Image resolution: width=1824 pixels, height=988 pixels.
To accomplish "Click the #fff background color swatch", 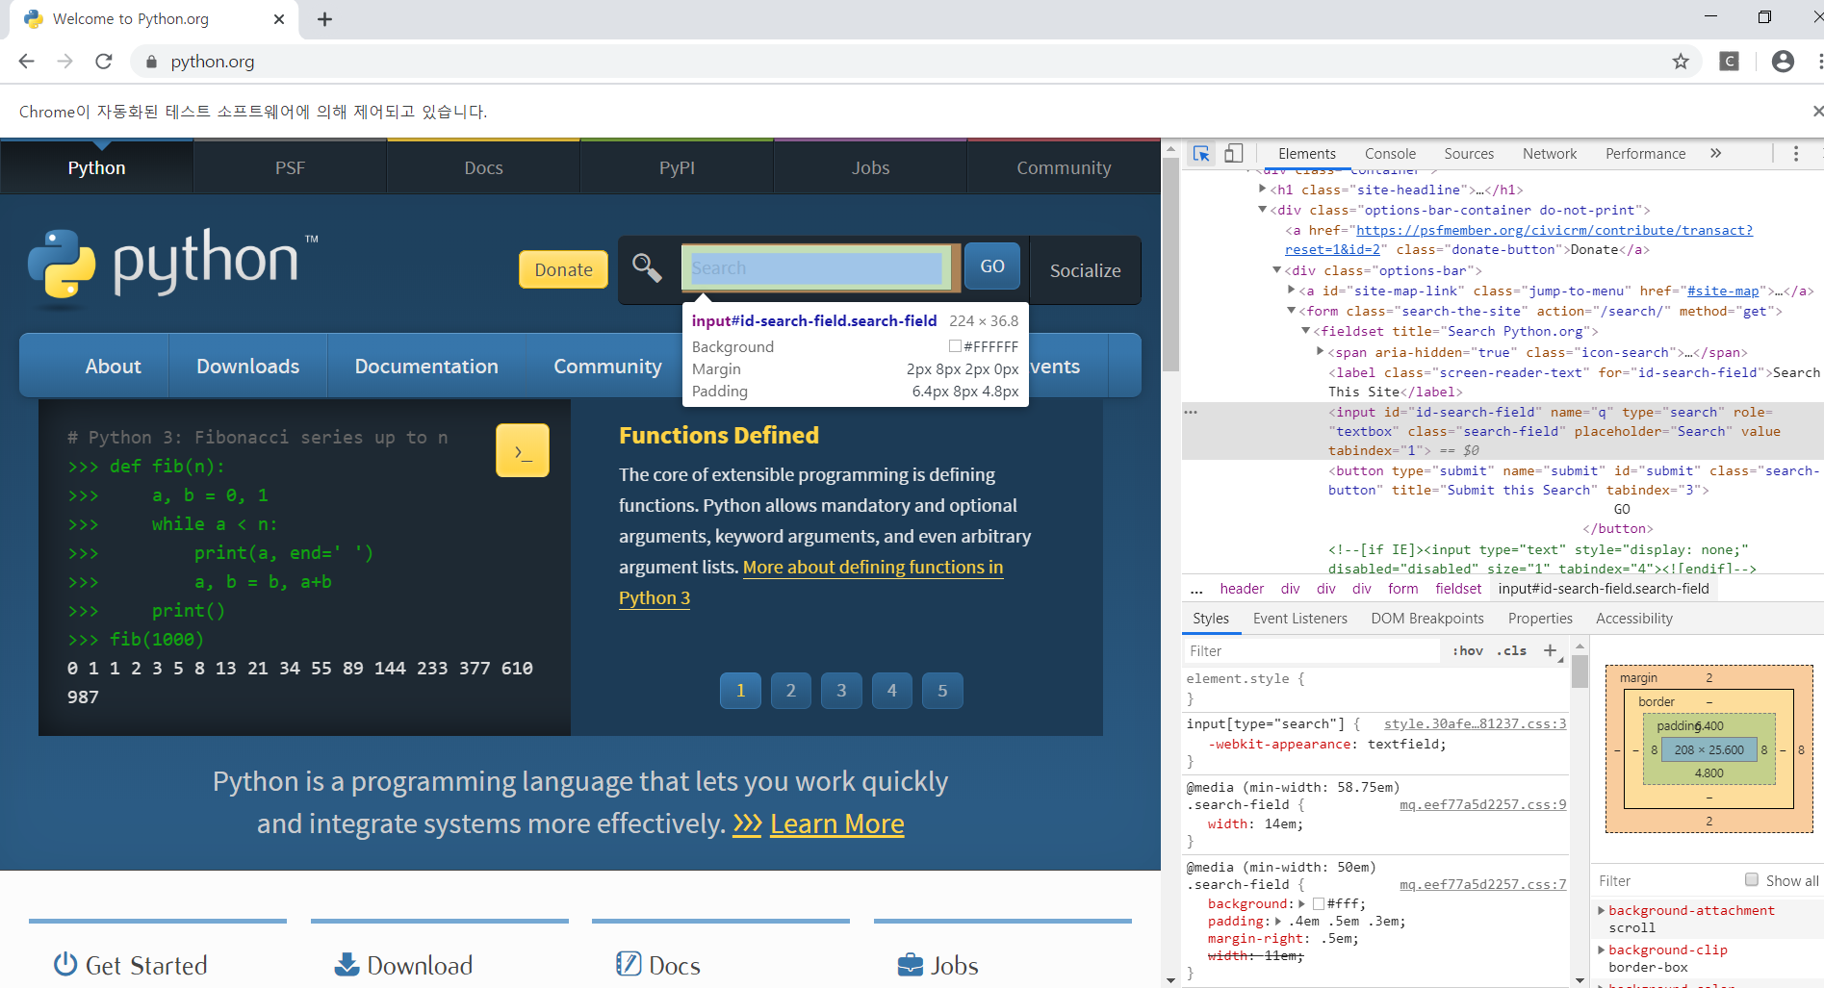I will pos(1319,904).
